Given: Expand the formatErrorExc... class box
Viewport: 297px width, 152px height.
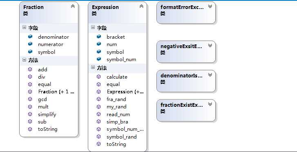Looking at the screenshot, I should [x=210, y=7].
